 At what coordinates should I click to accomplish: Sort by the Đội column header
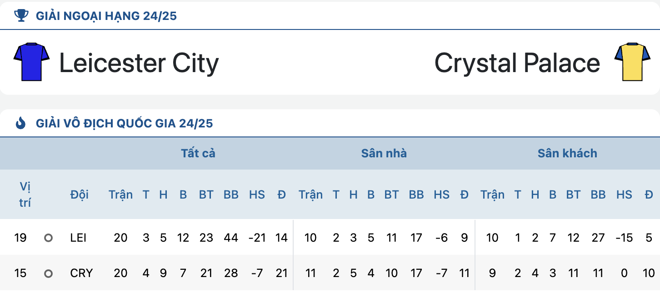pyautogui.click(x=80, y=195)
